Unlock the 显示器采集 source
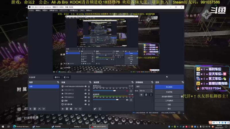 [89, 104]
